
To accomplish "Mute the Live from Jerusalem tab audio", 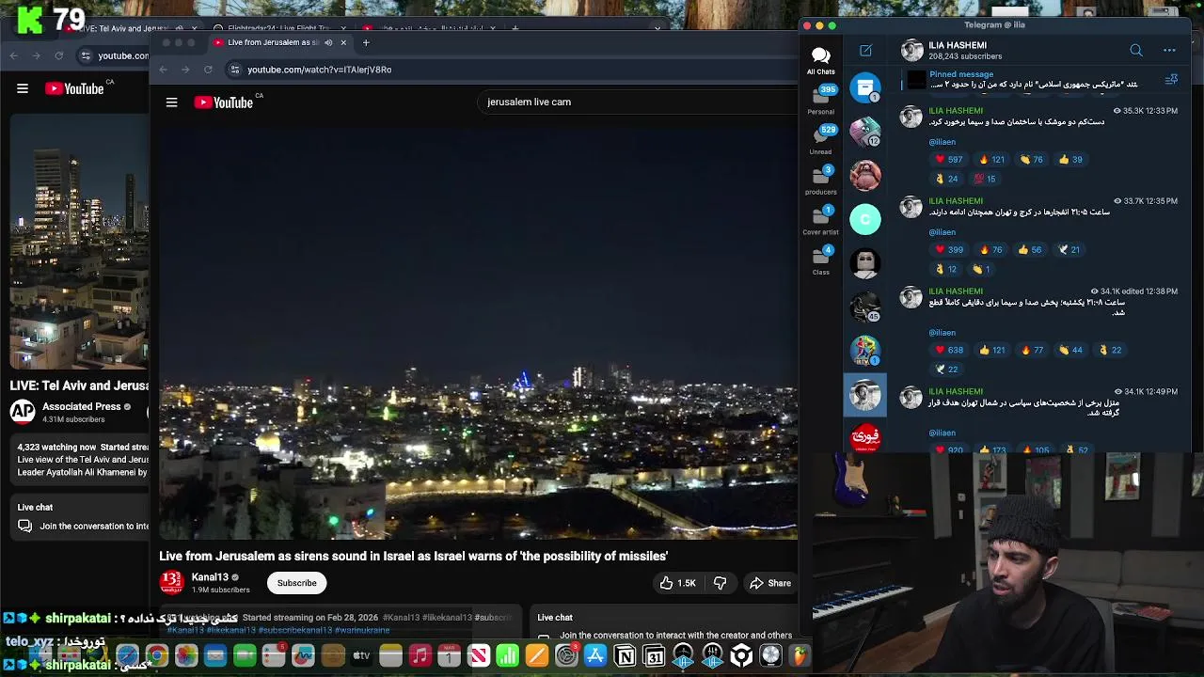I will [x=328, y=42].
